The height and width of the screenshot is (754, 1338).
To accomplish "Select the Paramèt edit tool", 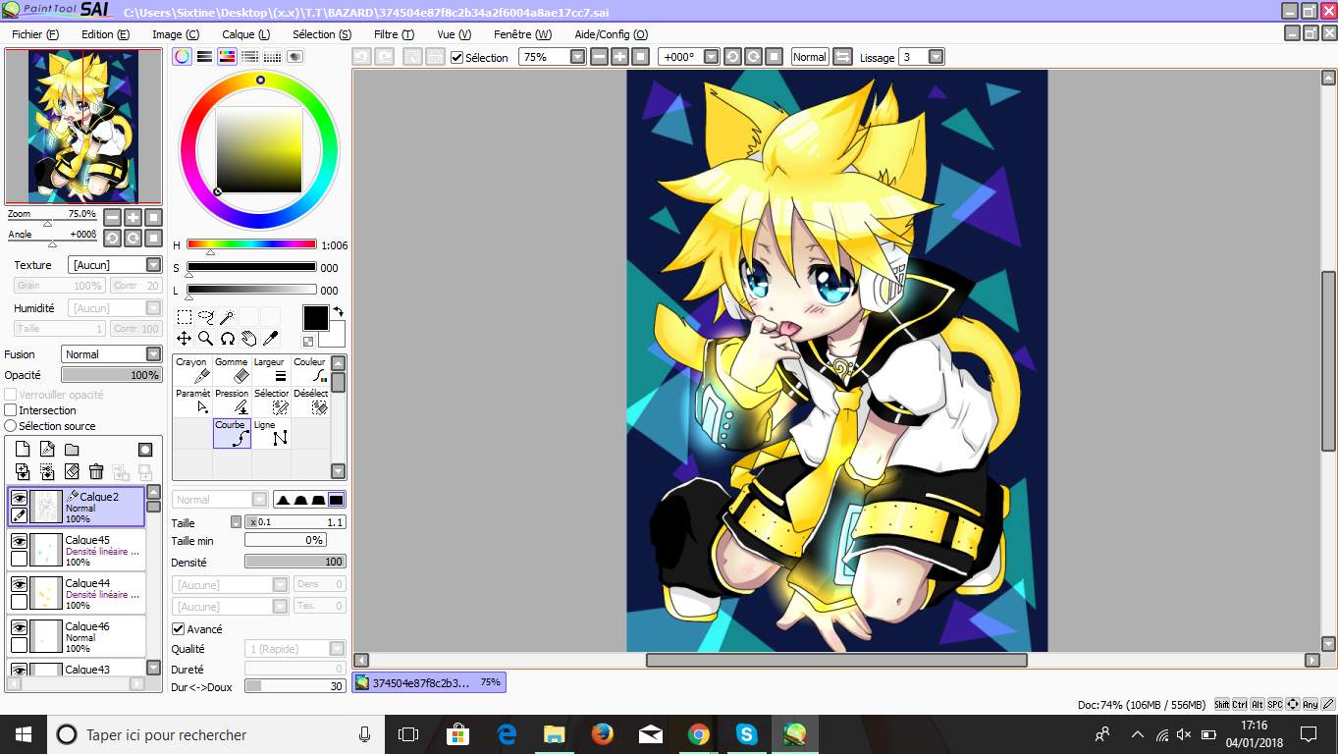I will point(192,402).
